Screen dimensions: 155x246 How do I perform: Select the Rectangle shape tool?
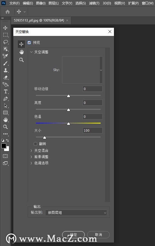pos(5,113)
